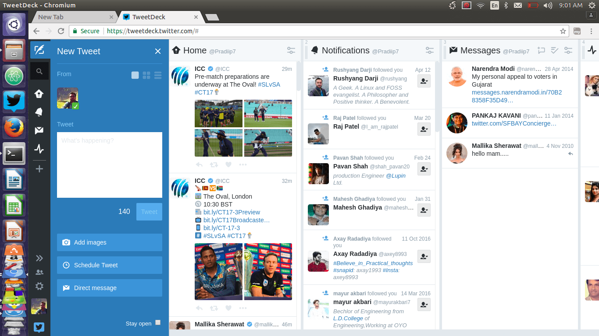Open the Oval practice photo thumbnail top-left

[x=218, y=114]
